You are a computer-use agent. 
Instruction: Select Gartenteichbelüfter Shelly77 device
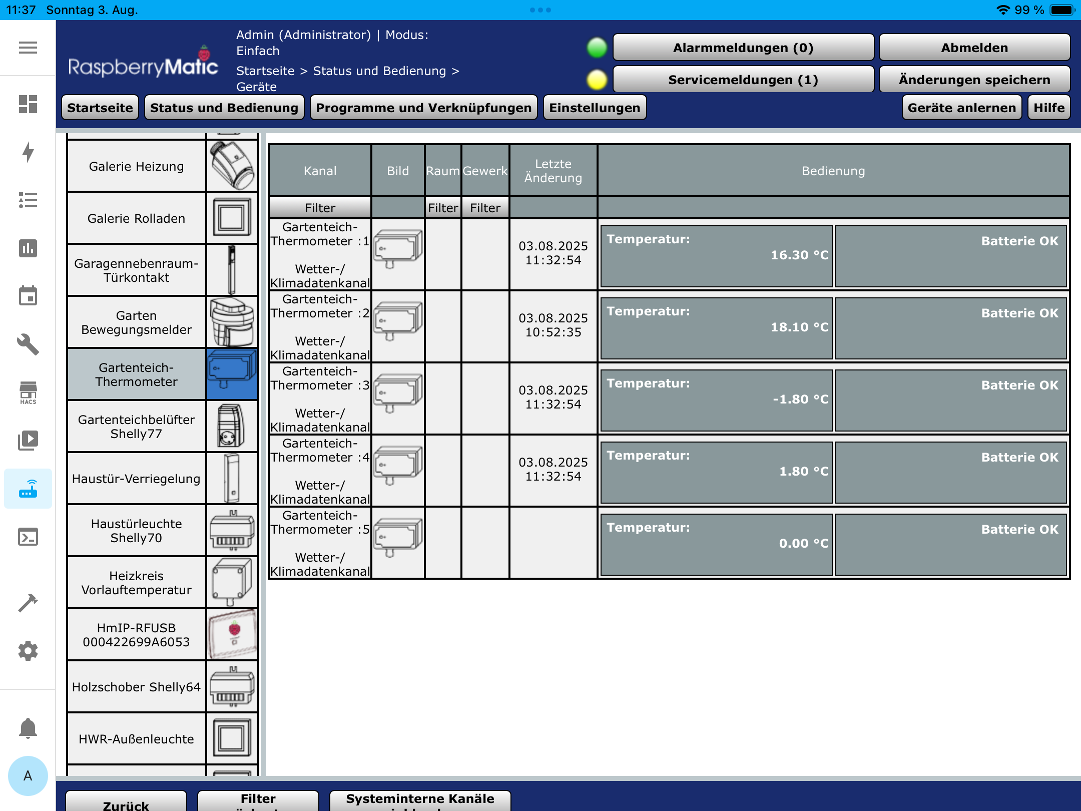136,427
